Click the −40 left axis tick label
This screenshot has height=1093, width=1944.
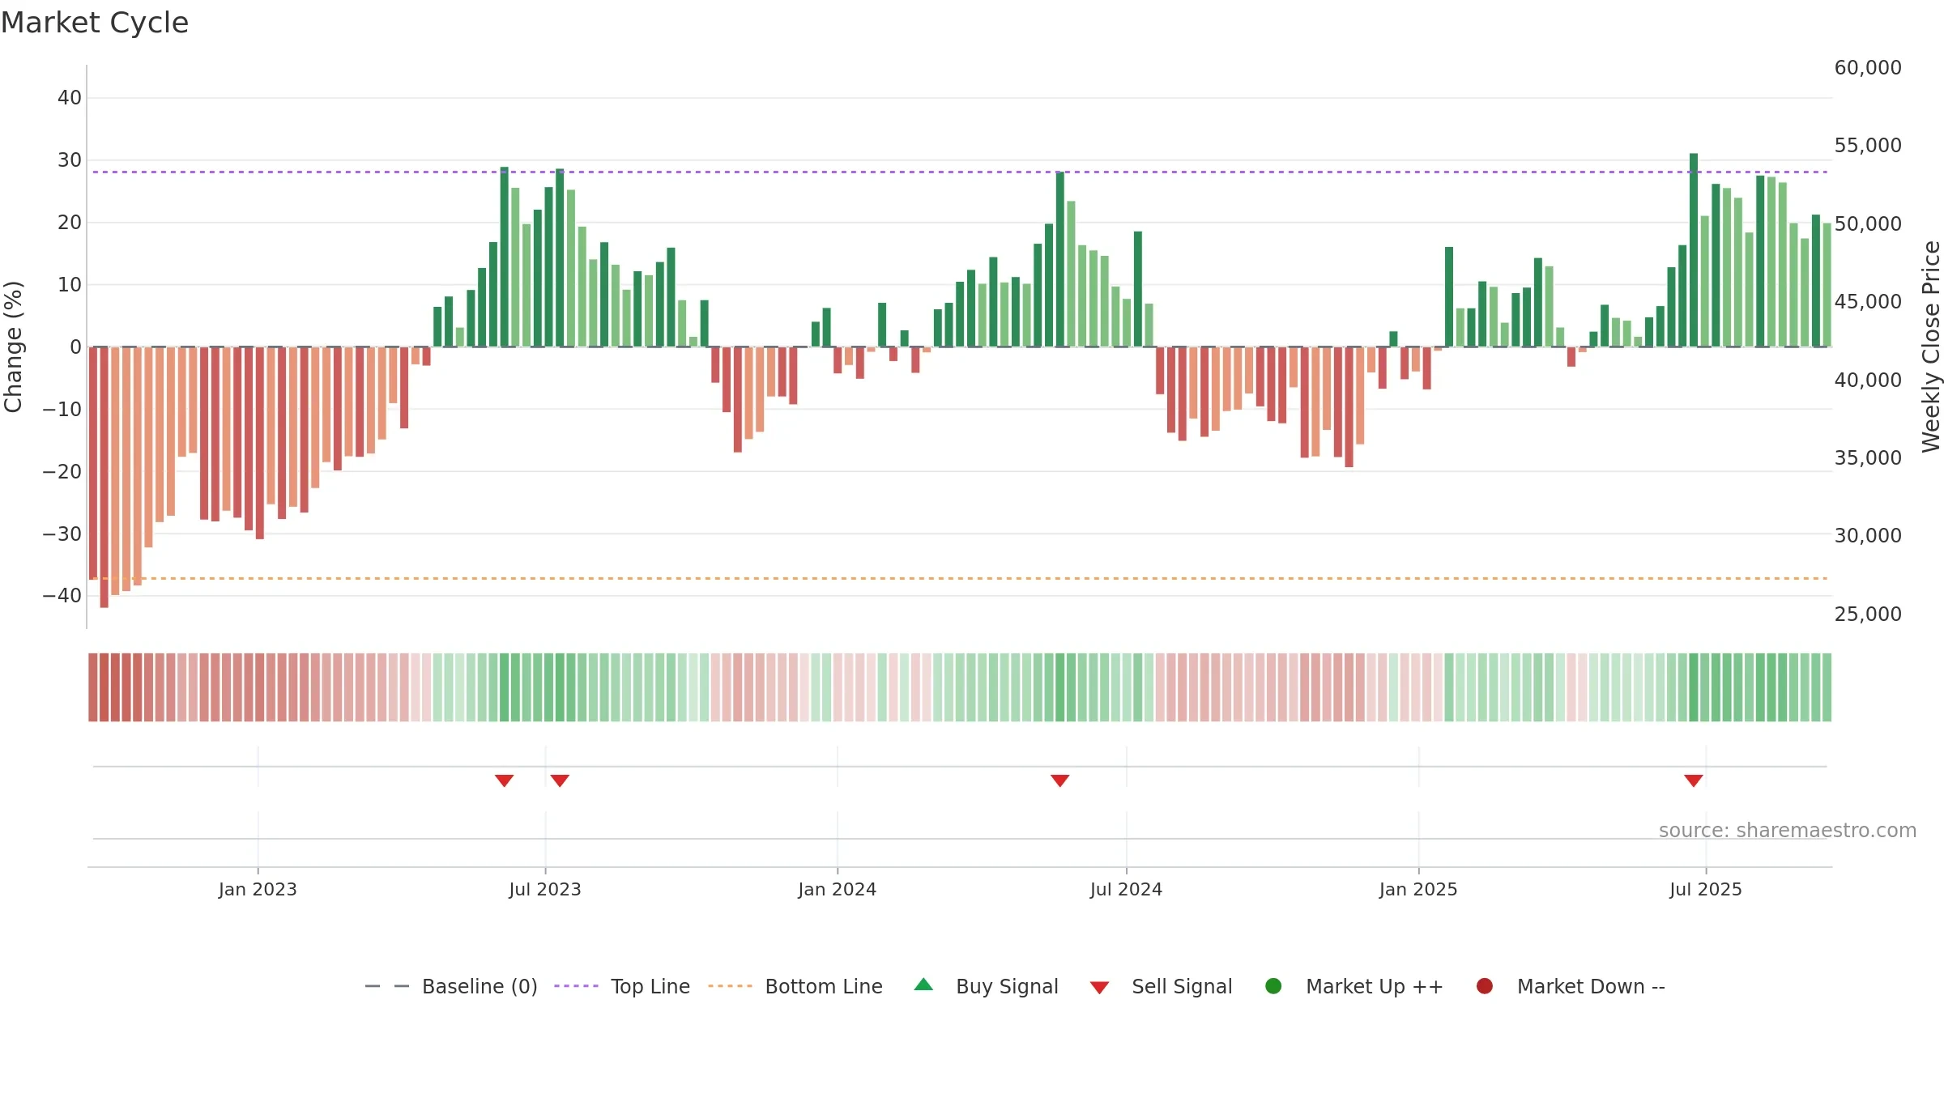point(62,596)
